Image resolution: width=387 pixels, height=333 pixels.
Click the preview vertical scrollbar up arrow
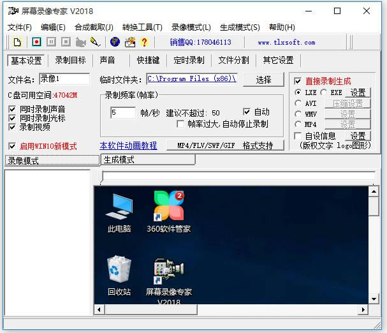click(374, 191)
